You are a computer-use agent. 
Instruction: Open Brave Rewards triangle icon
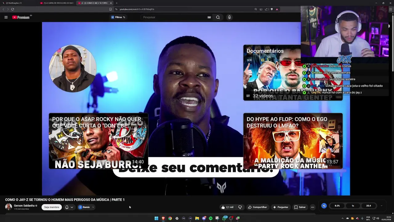pyautogui.click(x=277, y=9)
